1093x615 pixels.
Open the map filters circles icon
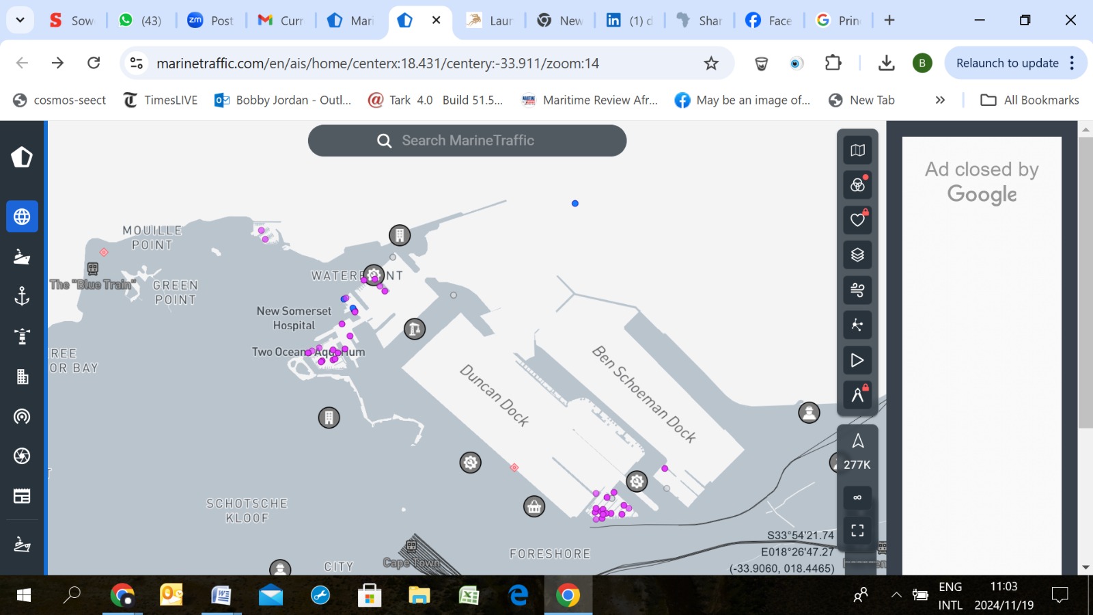tap(857, 185)
